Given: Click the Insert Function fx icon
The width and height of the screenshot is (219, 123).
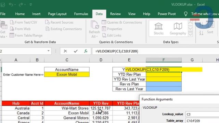Looking at the screenshot, I should (86, 51).
